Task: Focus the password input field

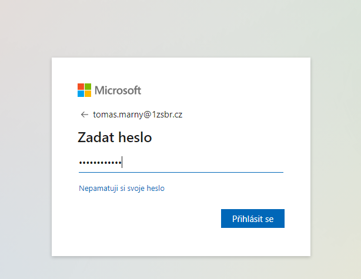Action: 181,163
